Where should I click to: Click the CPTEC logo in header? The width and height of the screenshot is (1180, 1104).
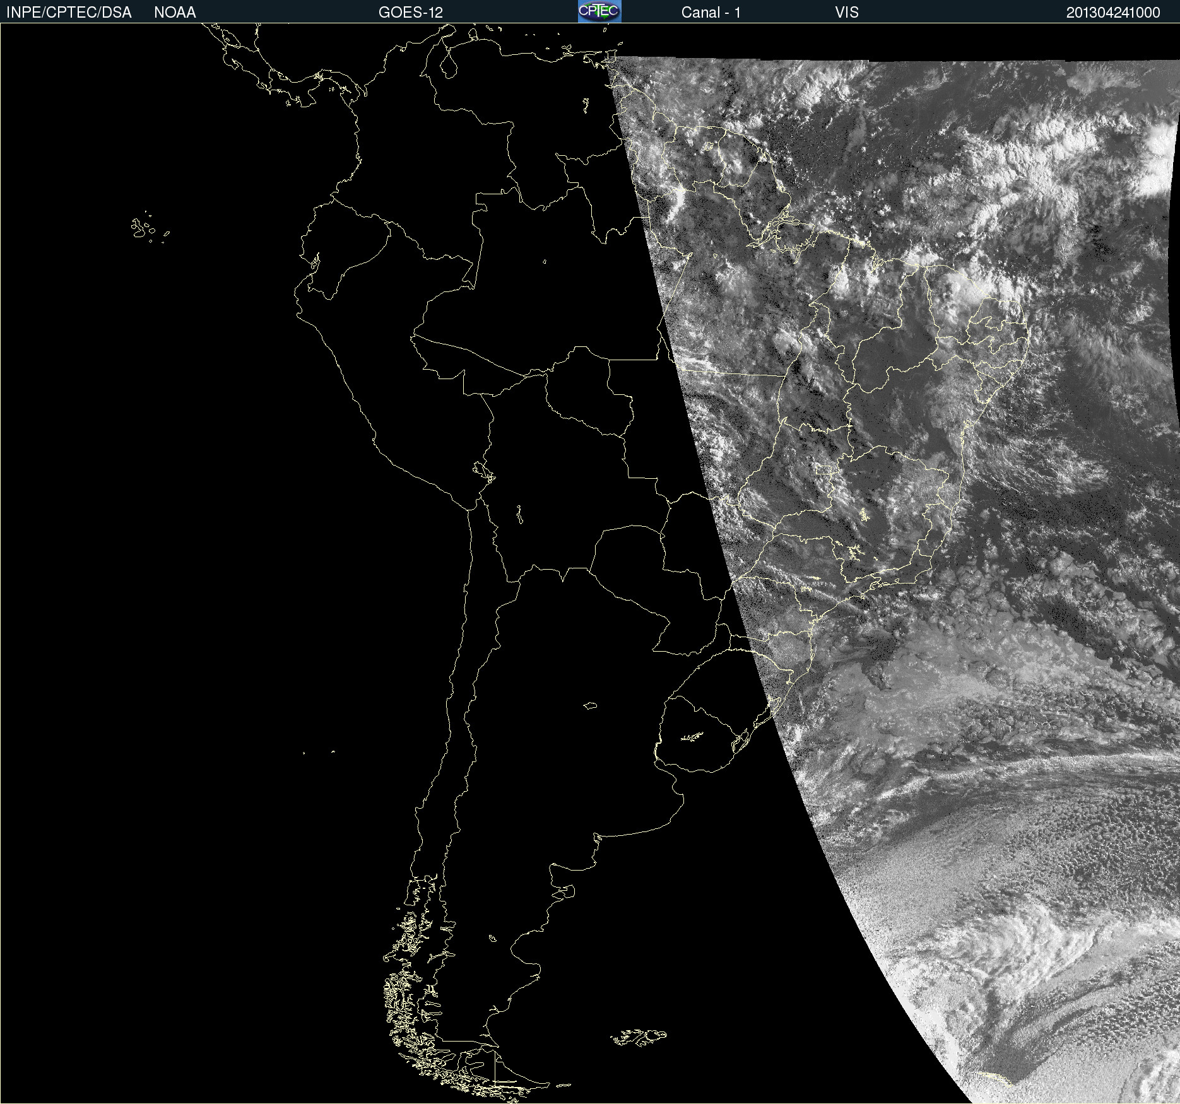pos(599,11)
